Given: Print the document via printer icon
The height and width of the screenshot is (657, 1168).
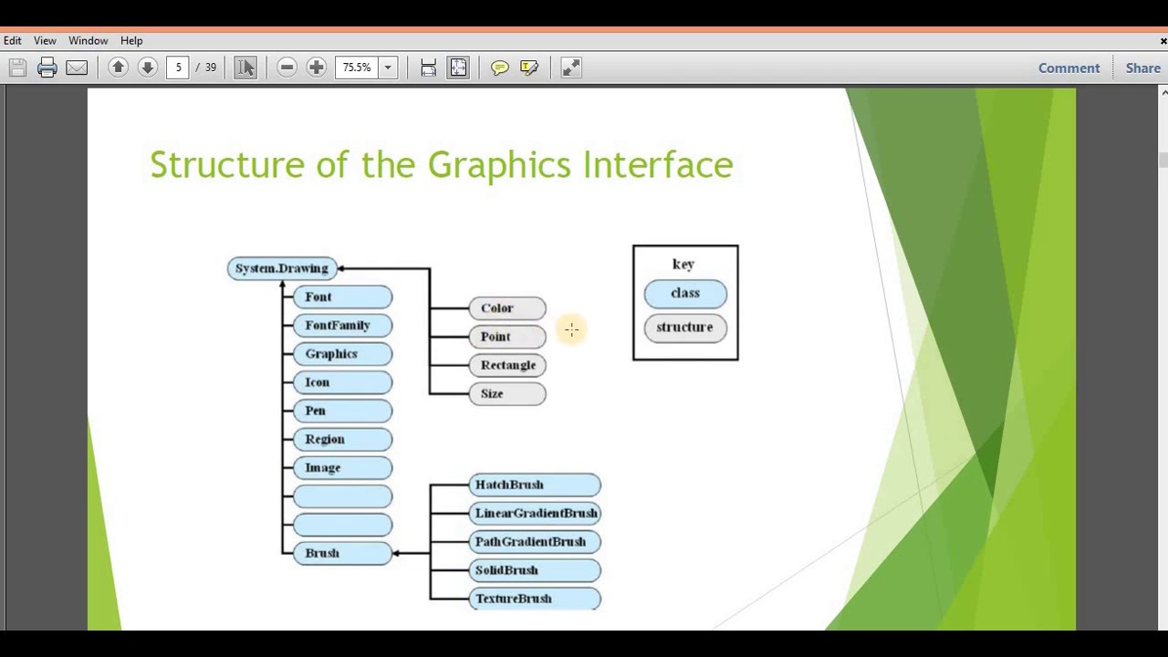Looking at the screenshot, I should 47,68.
